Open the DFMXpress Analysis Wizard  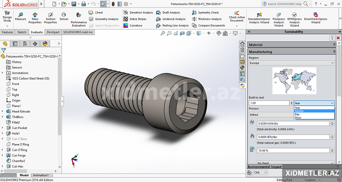click(295, 18)
